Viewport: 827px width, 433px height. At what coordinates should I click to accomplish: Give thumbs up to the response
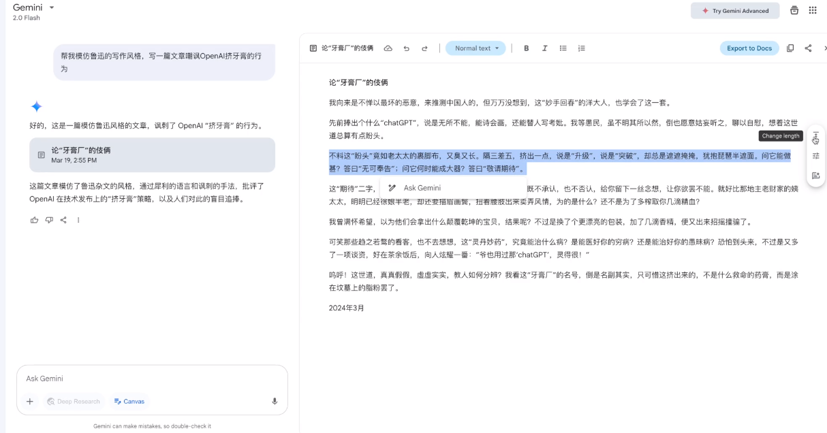coord(35,220)
